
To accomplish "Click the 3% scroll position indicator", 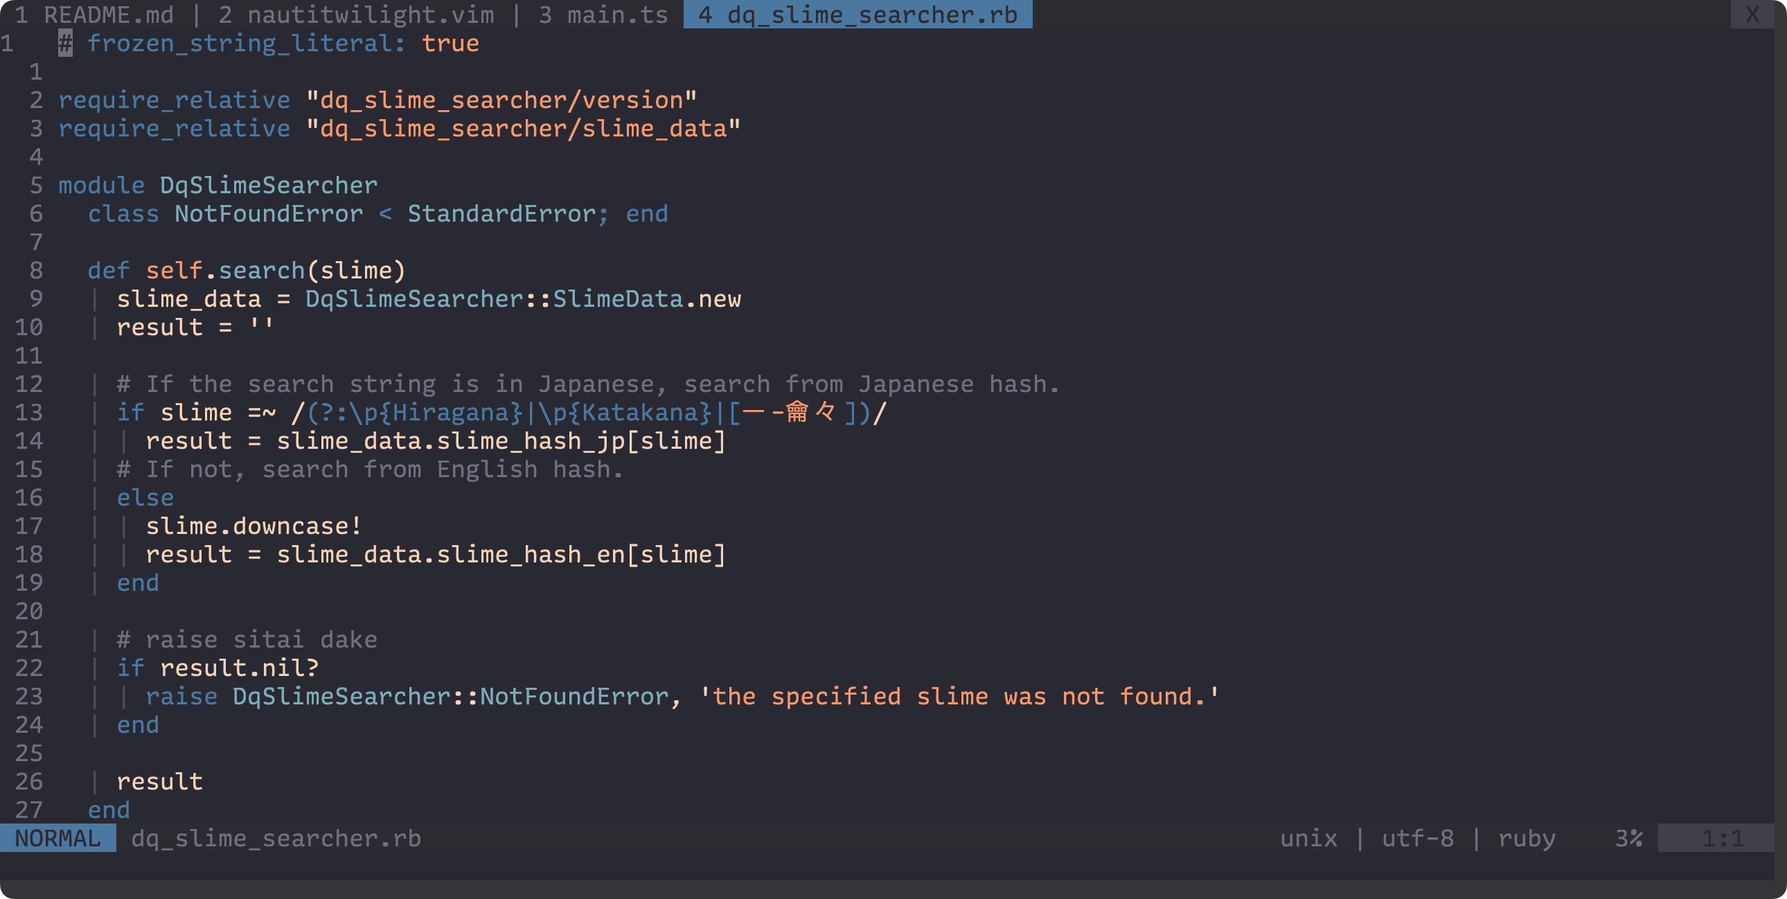I will 1628,838.
